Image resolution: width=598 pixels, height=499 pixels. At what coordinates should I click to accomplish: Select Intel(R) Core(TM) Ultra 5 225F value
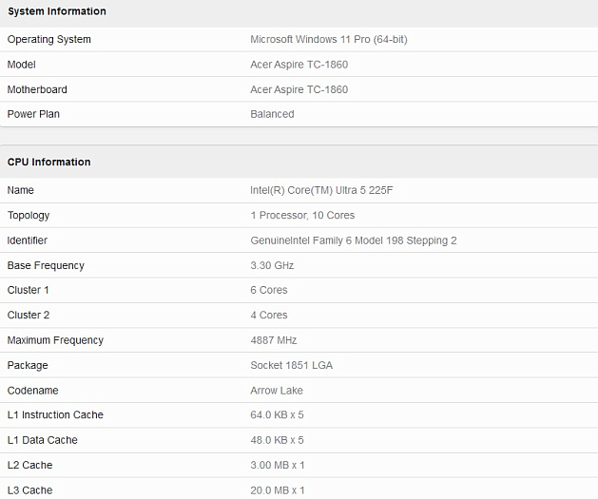coord(321,190)
